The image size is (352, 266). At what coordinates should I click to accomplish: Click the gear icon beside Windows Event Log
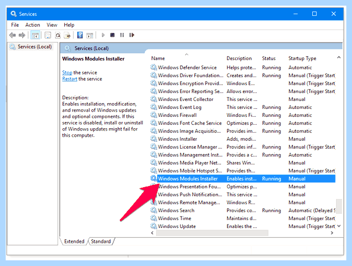153,107
